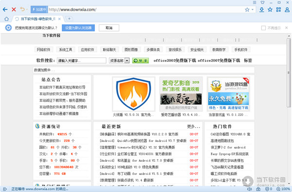Open 本站开放软件交流群 announcement

coord(63,94)
